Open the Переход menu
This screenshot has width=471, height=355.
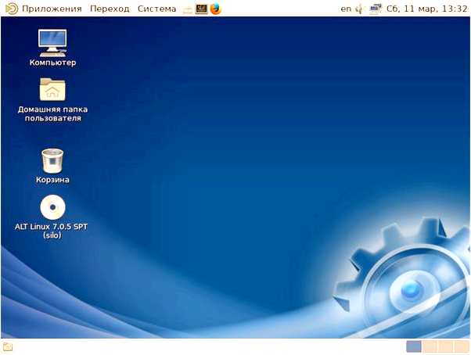(x=110, y=9)
